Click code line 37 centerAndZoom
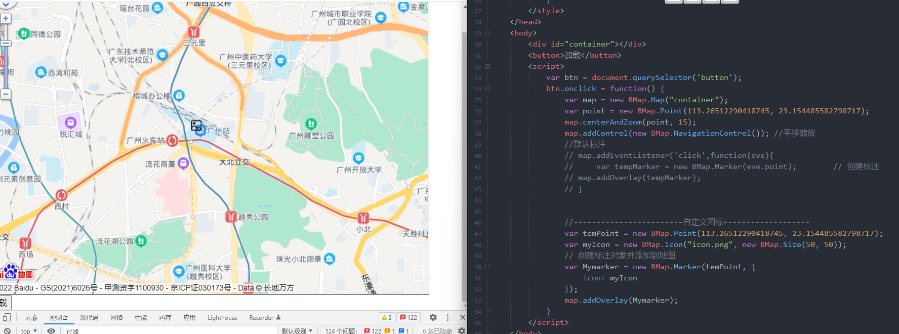Image resolution: width=899 pixels, height=334 pixels. click(630, 122)
